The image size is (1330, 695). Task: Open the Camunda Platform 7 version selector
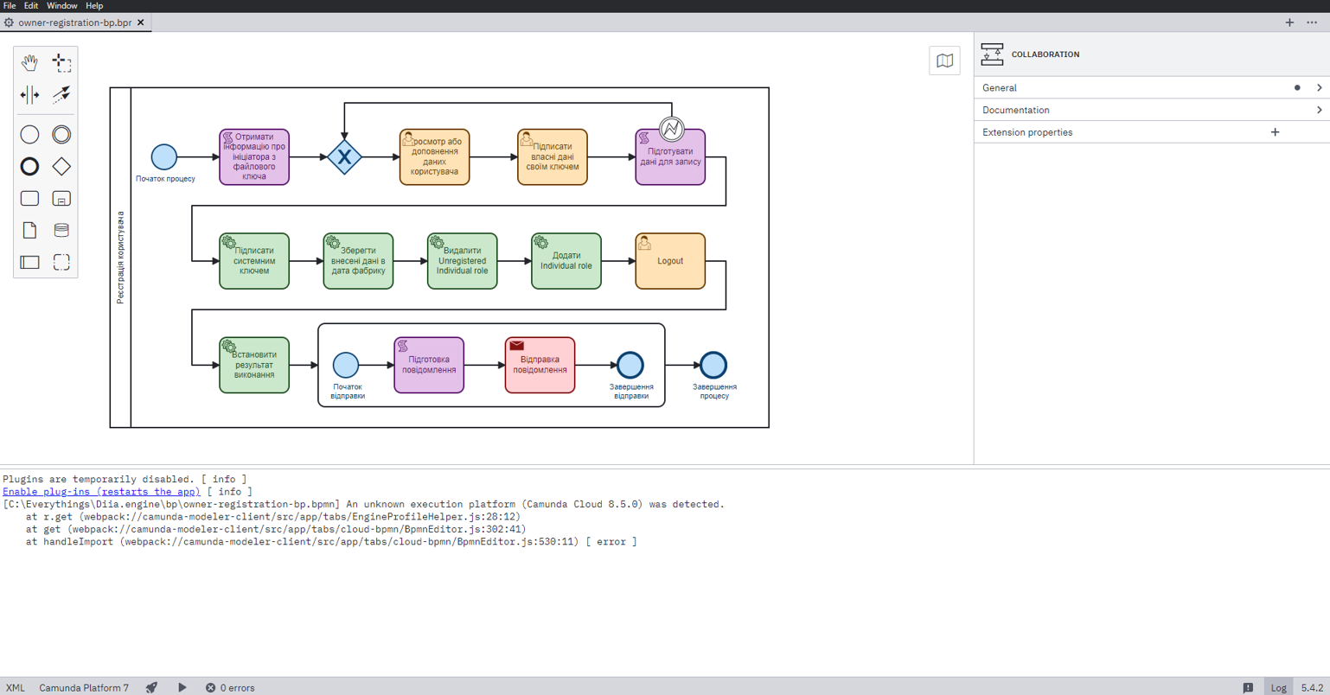[84, 687]
